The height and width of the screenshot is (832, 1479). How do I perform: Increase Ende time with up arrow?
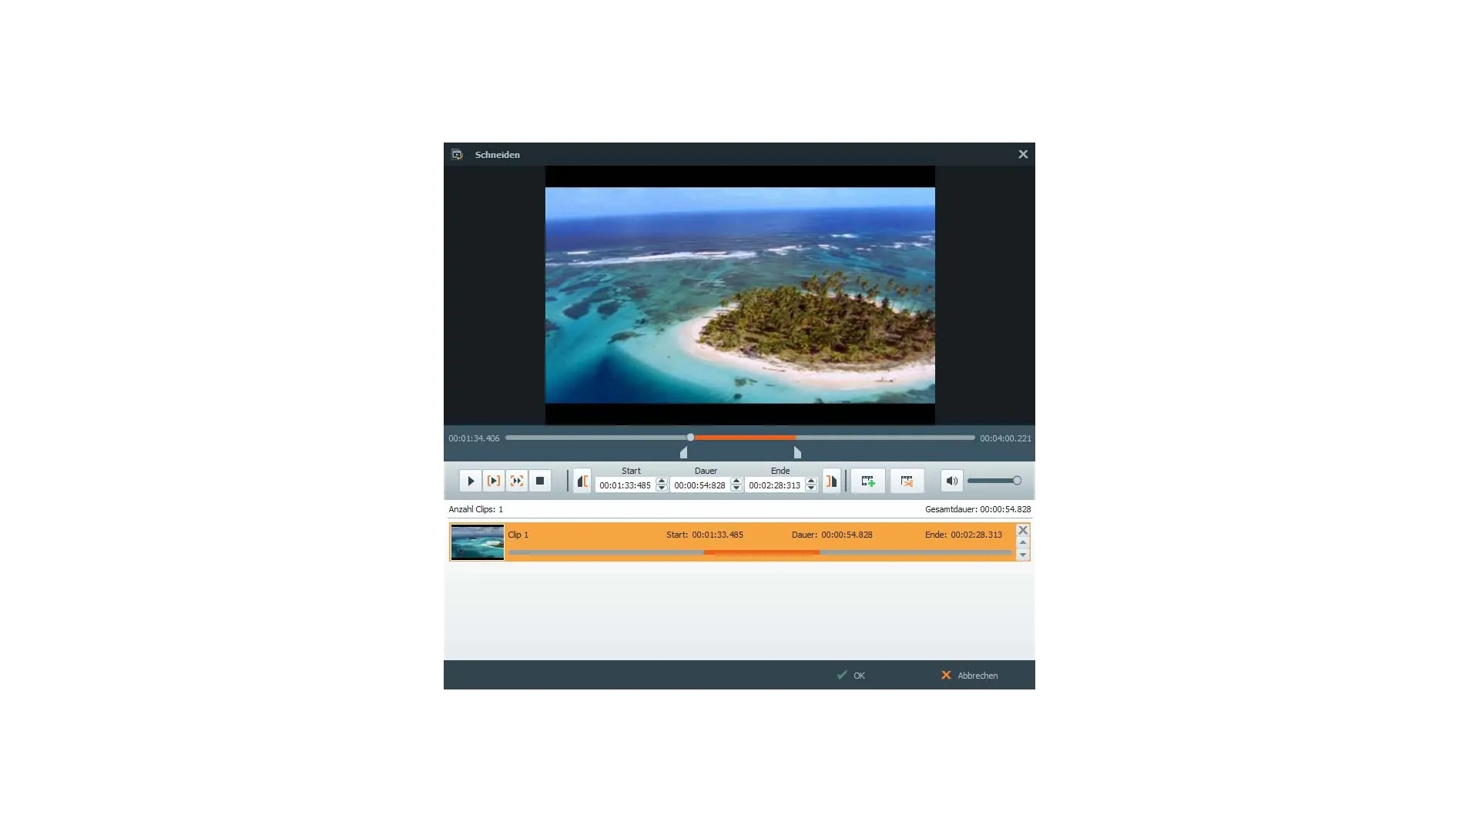pos(811,481)
